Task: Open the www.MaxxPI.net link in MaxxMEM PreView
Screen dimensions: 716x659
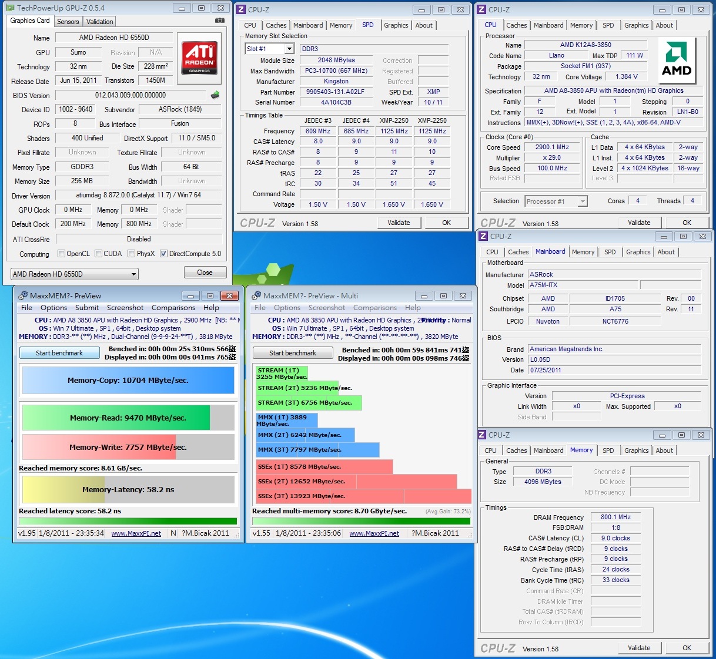Action: pos(136,533)
